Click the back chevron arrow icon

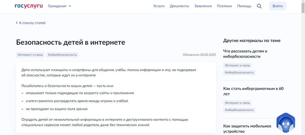[x=17, y=23]
